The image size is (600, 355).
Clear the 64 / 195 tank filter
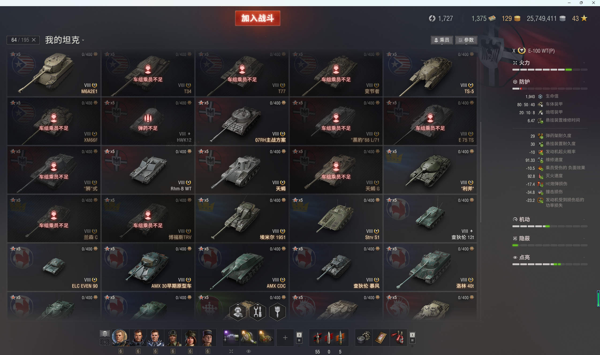pos(34,40)
